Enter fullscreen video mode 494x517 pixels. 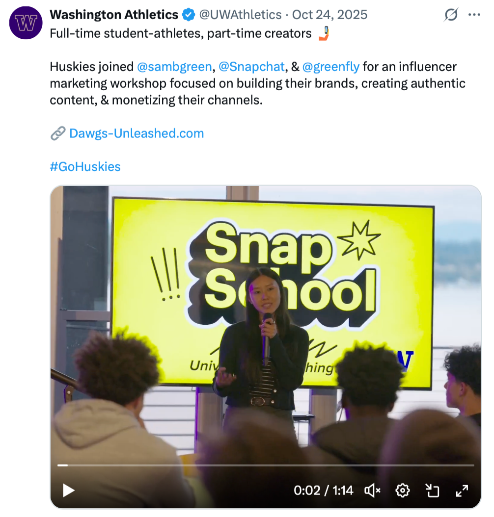point(462,490)
